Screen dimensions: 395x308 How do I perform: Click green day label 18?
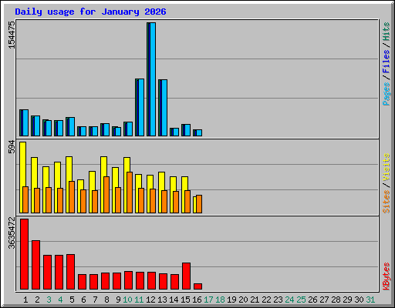(220, 300)
